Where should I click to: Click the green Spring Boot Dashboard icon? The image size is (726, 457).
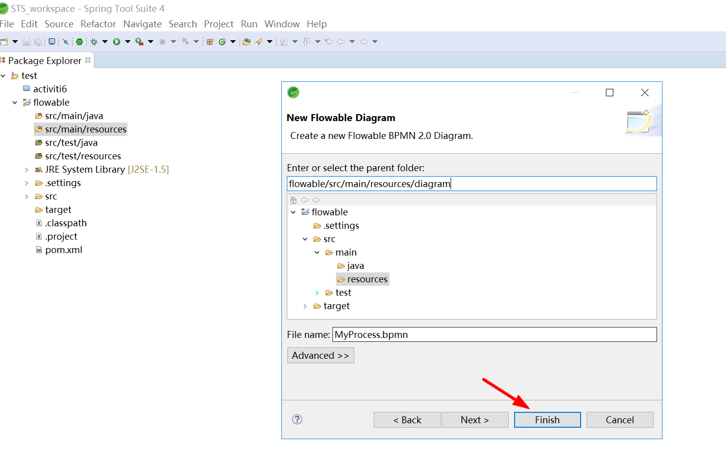(x=79, y=42)
